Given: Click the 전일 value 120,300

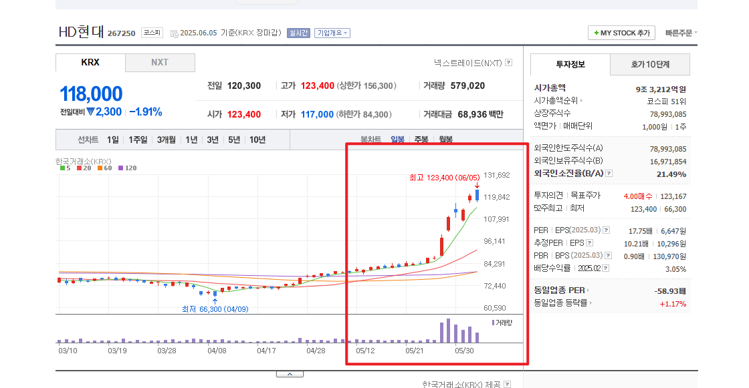Looking at the screenshot, I should (x=244, y=86).
